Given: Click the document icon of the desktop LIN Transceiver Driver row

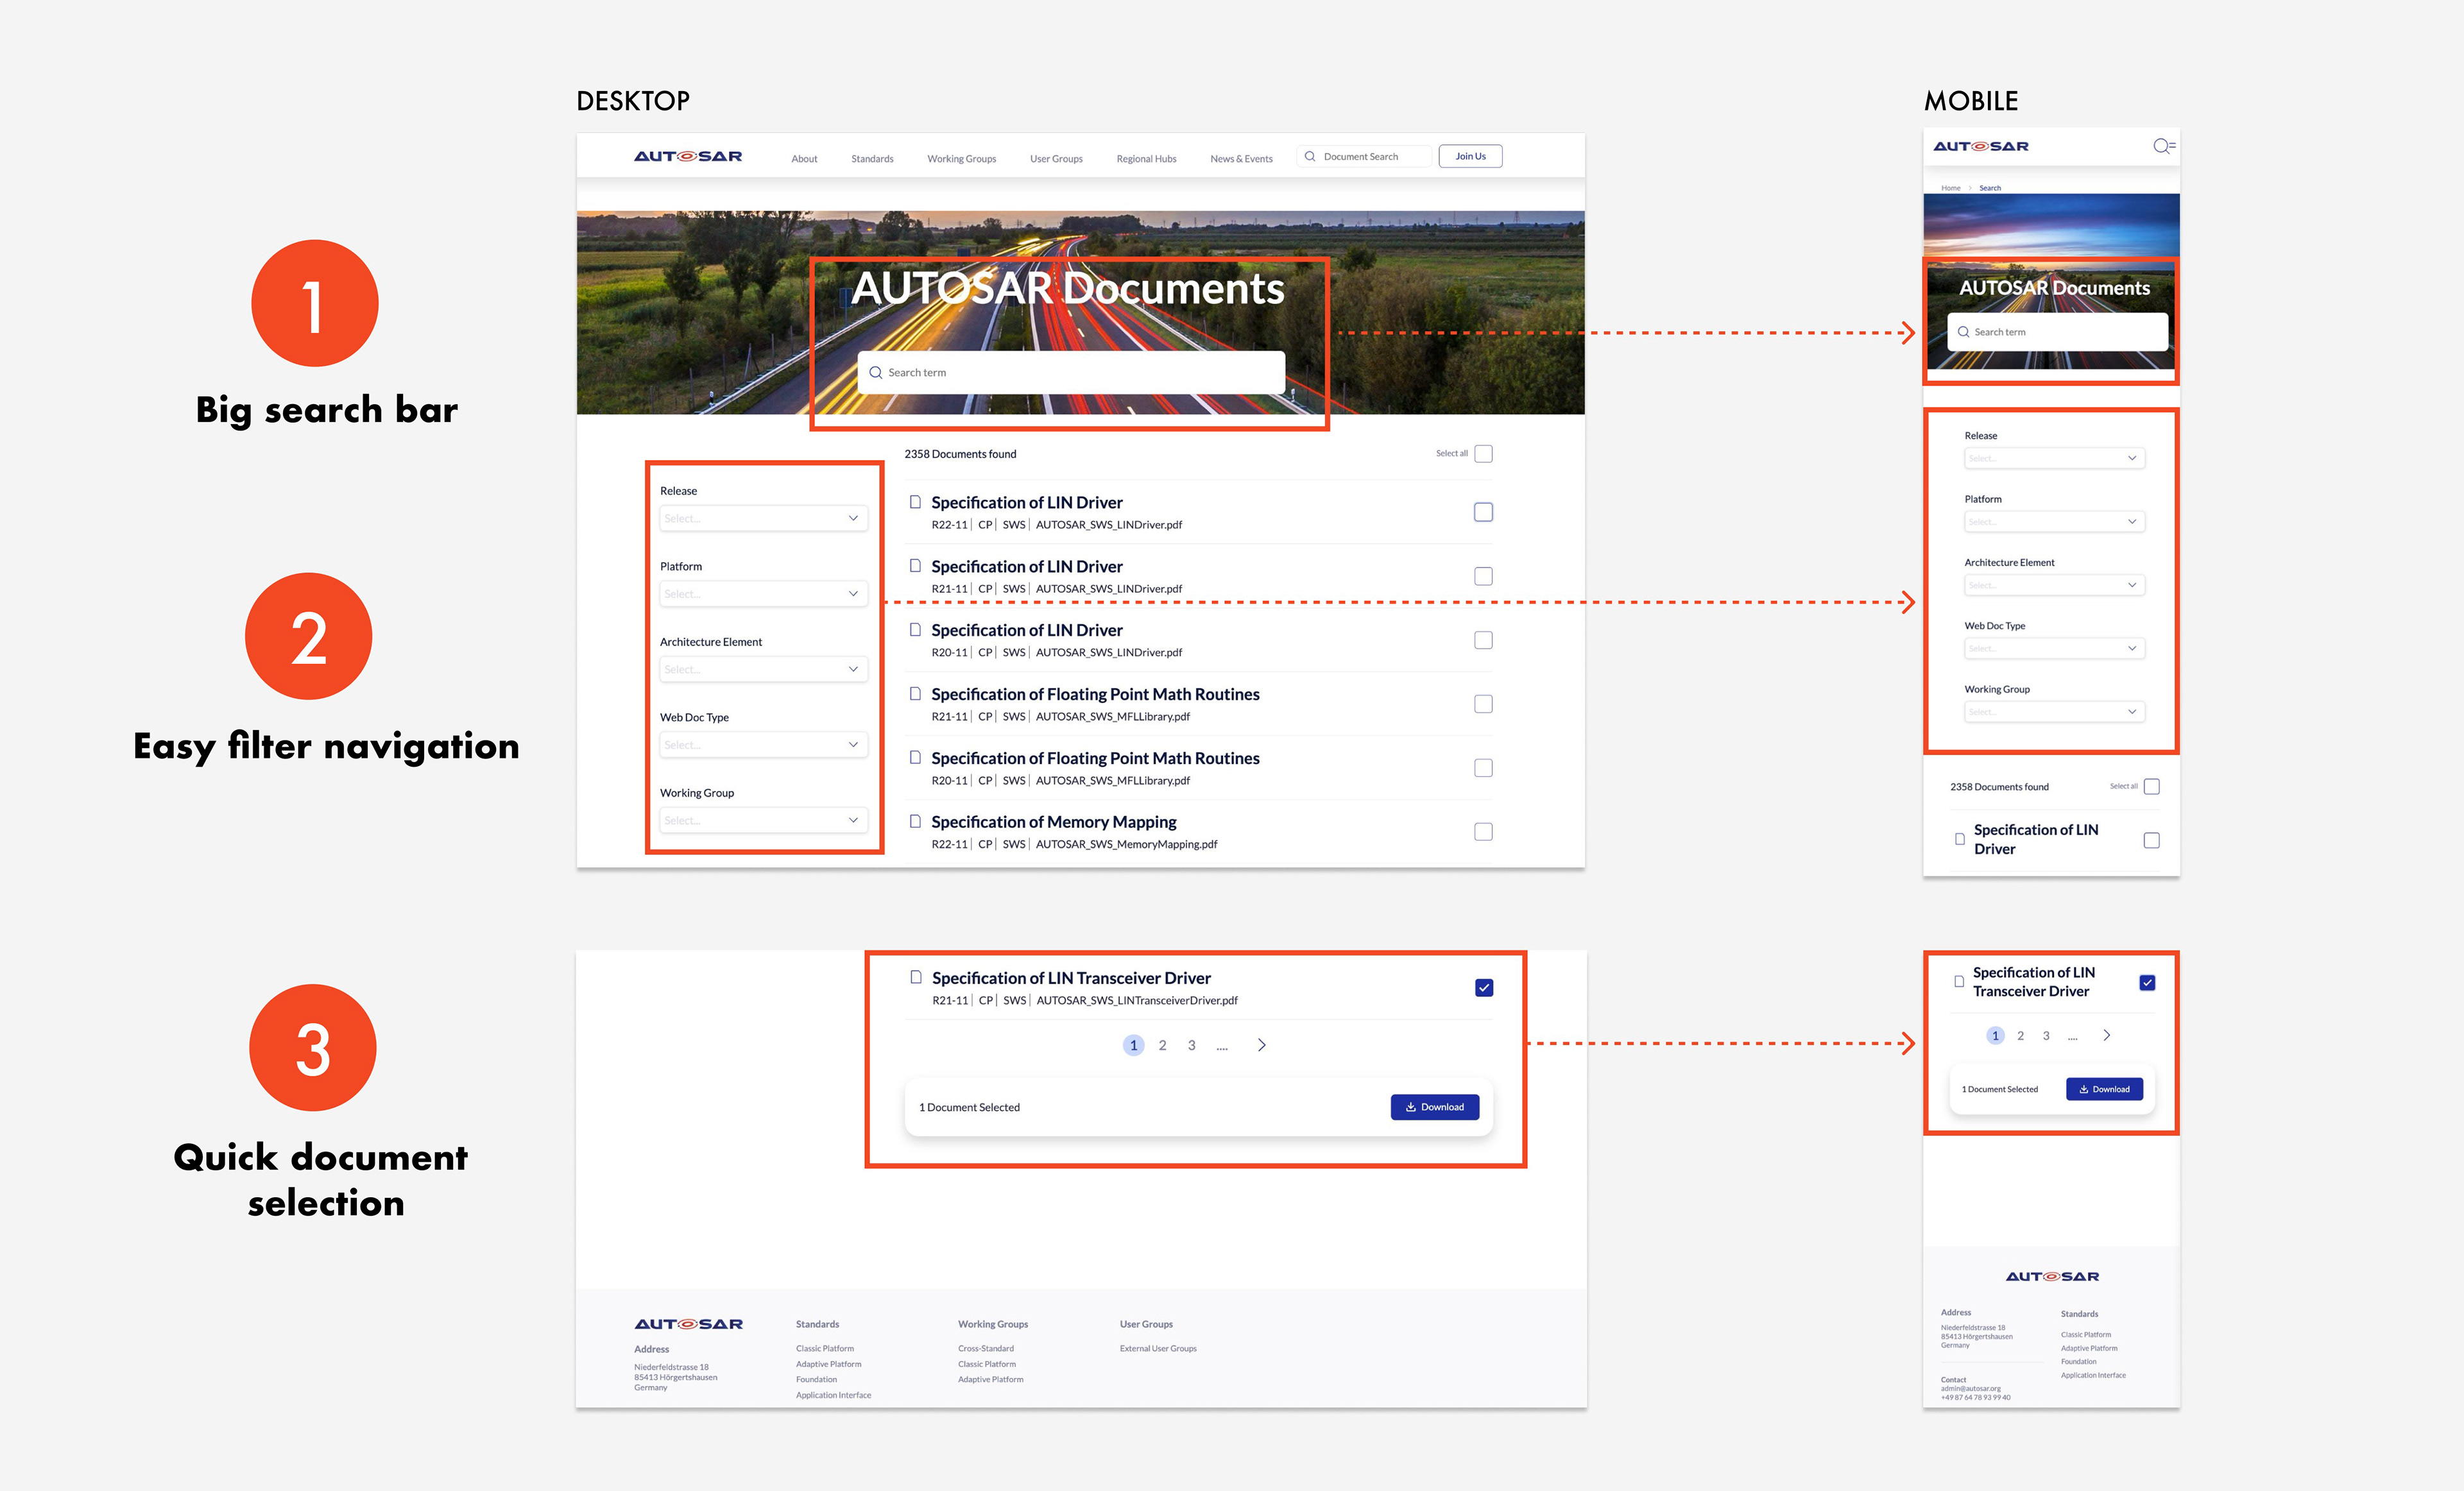Looking at the screenshot, I should click(x=916, y=977).
